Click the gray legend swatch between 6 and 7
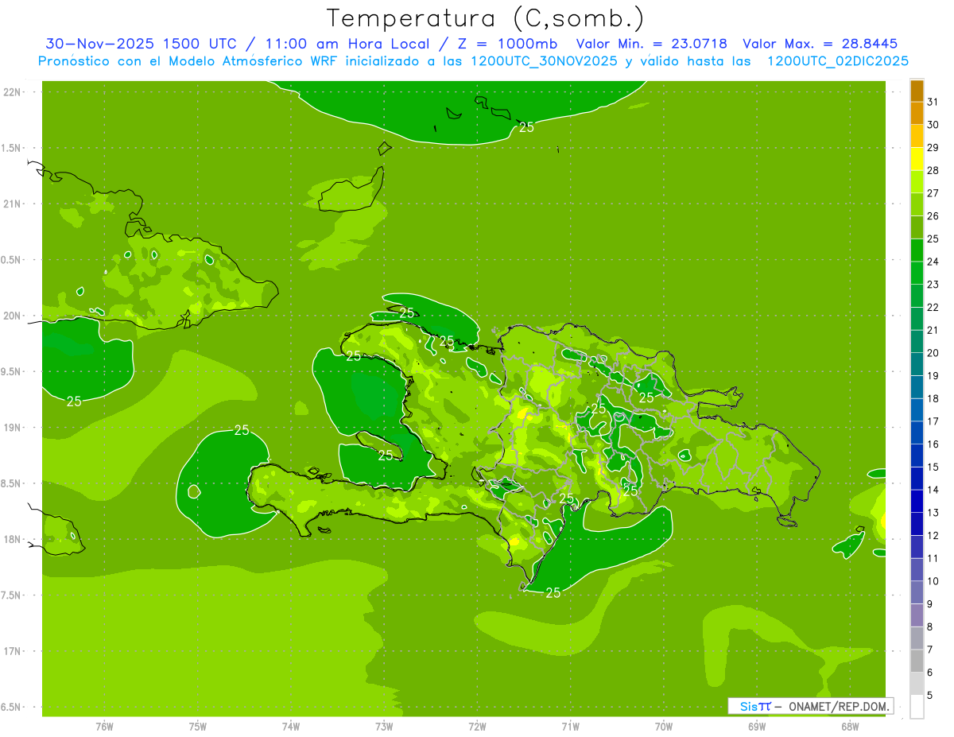 [917, 661]
